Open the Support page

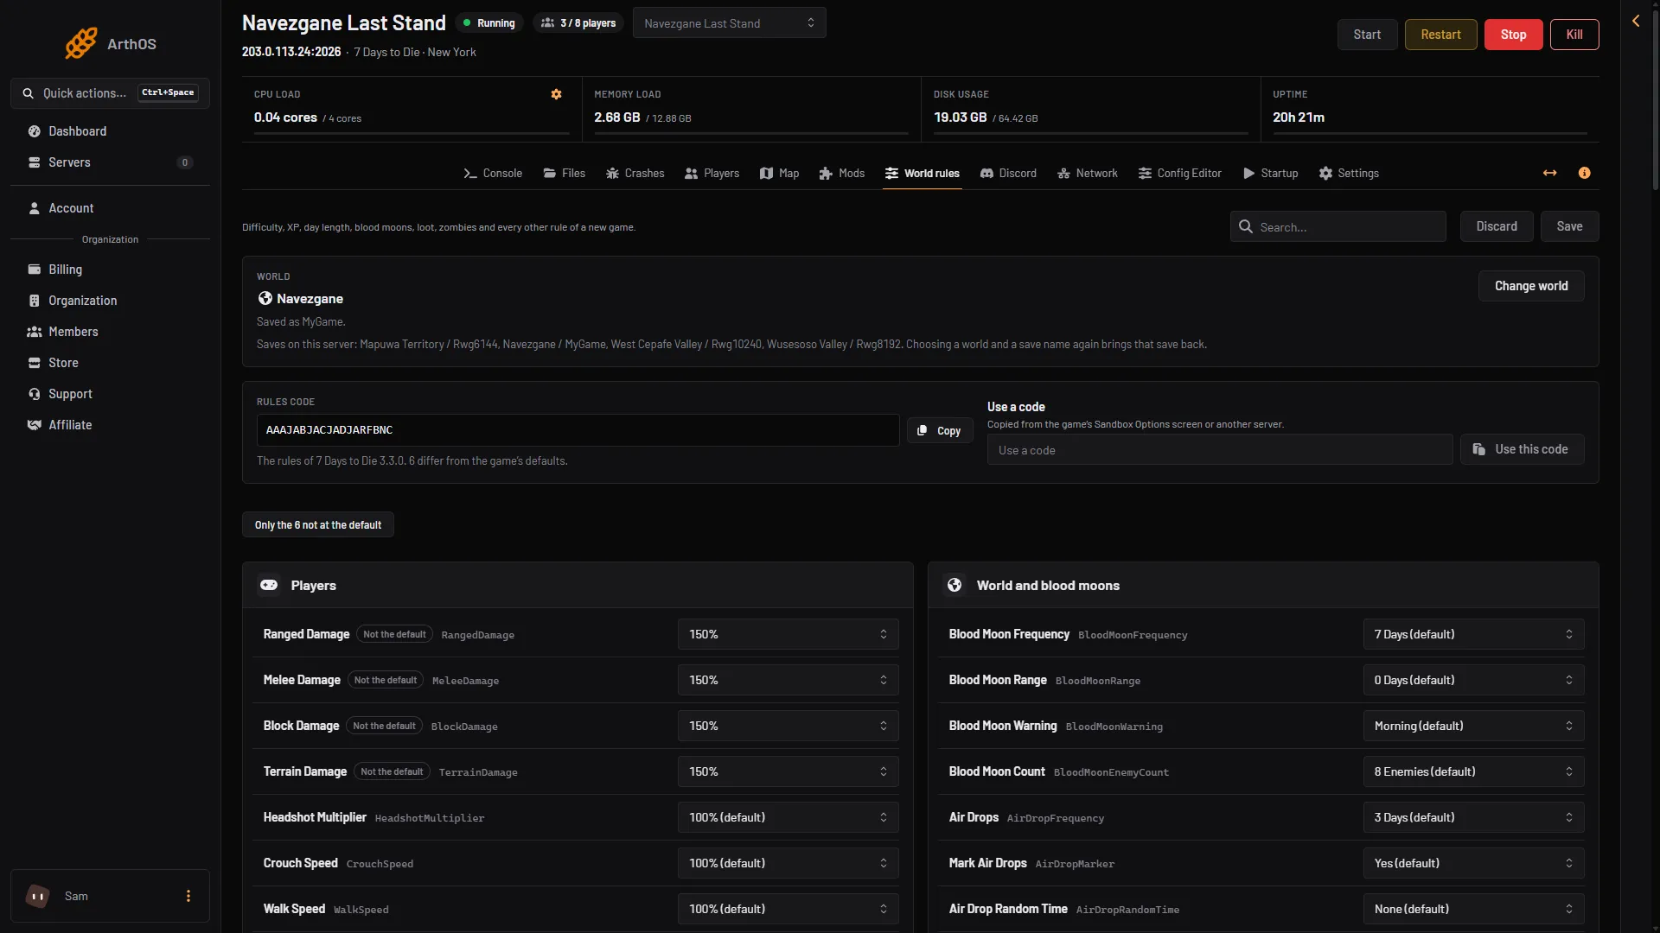coord(110,394)
